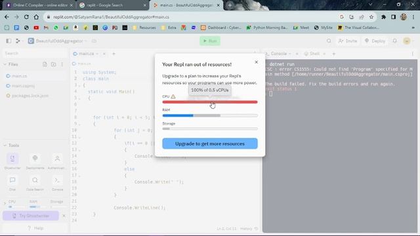Select the Shell tab
420x236 pixels.
[x=312, y=54]
